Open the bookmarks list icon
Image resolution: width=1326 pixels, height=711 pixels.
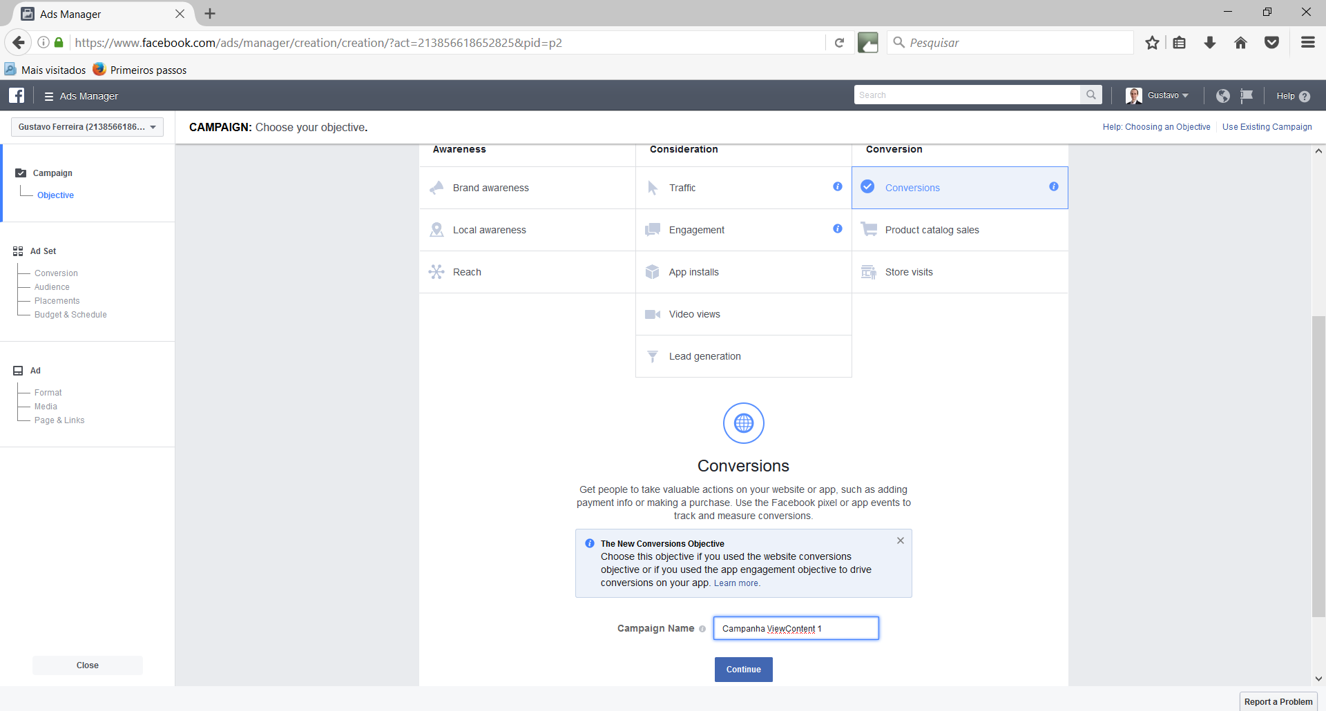(1180, 43)
